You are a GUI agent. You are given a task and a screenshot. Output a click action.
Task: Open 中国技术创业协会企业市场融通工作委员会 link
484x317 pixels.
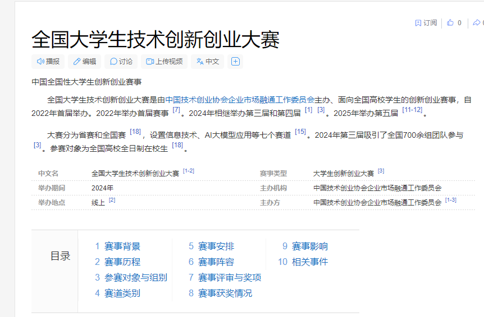click(x=239, y=100)
